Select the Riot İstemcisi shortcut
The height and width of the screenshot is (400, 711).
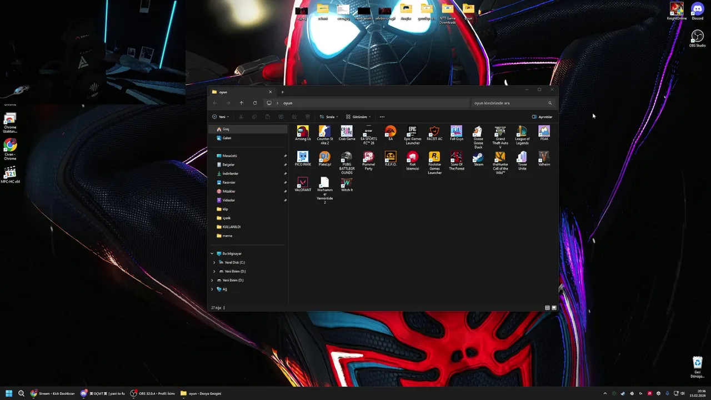coord(413,161)
